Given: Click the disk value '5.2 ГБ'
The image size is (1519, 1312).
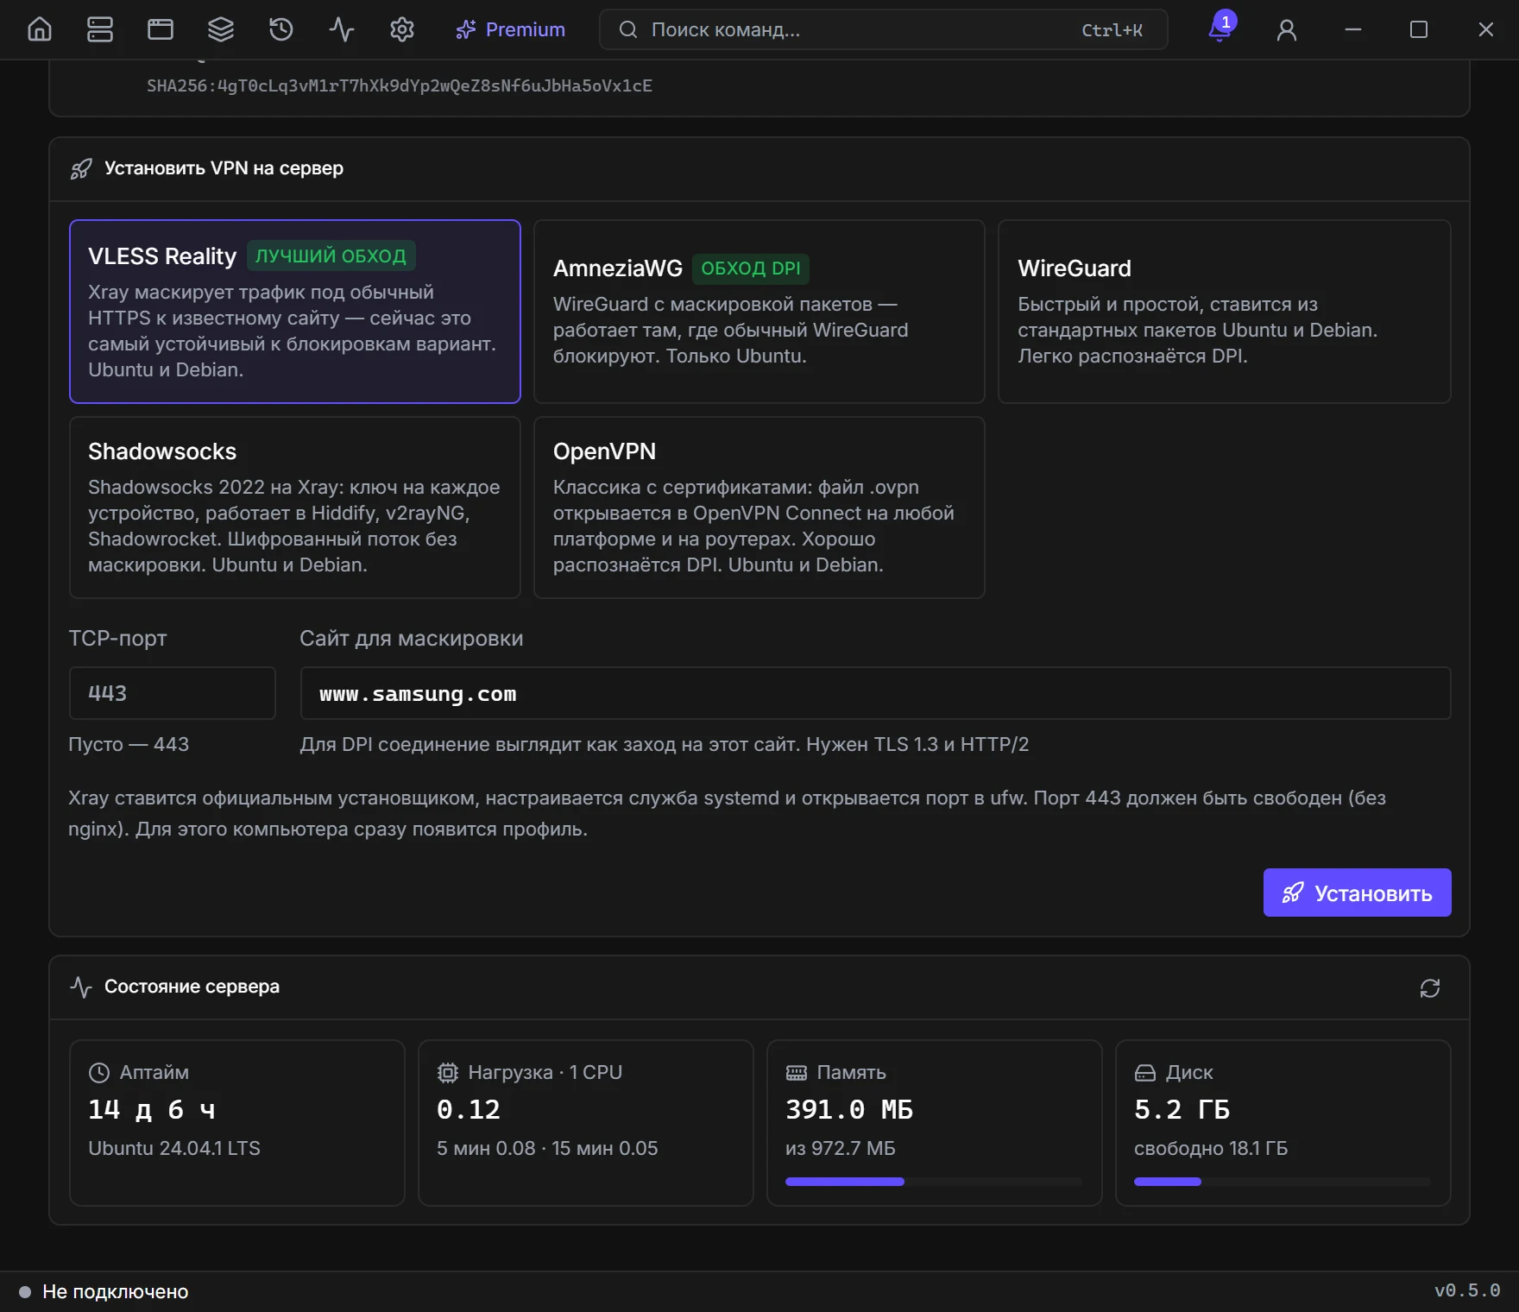Looking at the screenshot, I should pos(1182,1109).
